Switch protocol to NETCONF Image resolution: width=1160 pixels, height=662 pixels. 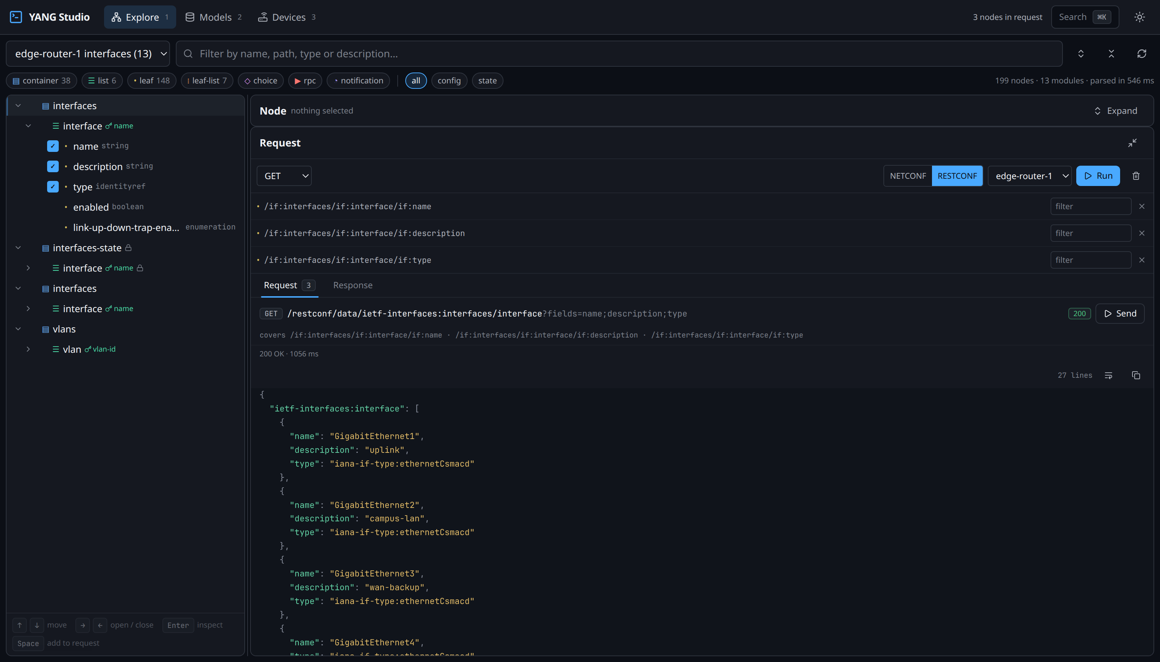coord(908,176)
